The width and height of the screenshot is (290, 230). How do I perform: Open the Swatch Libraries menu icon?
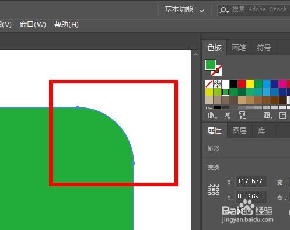[x=212, y=116]
